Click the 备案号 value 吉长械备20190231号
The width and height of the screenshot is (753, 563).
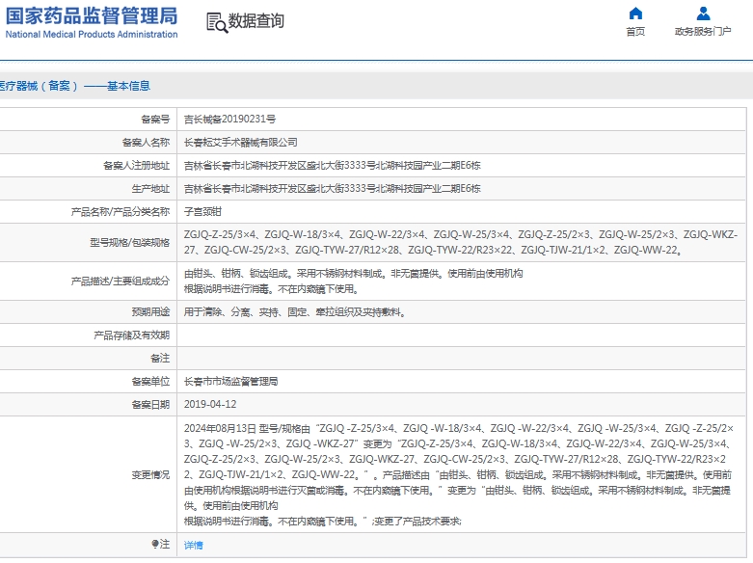(229, 120)
